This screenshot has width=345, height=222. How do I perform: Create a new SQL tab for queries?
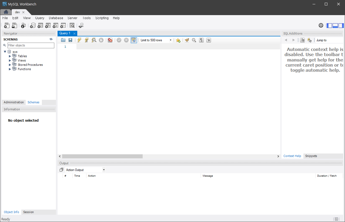tap(7, 25)
